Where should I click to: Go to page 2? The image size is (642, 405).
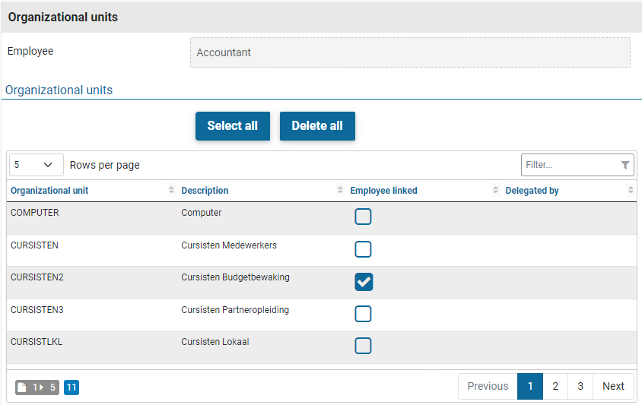(x=555, y=386)
